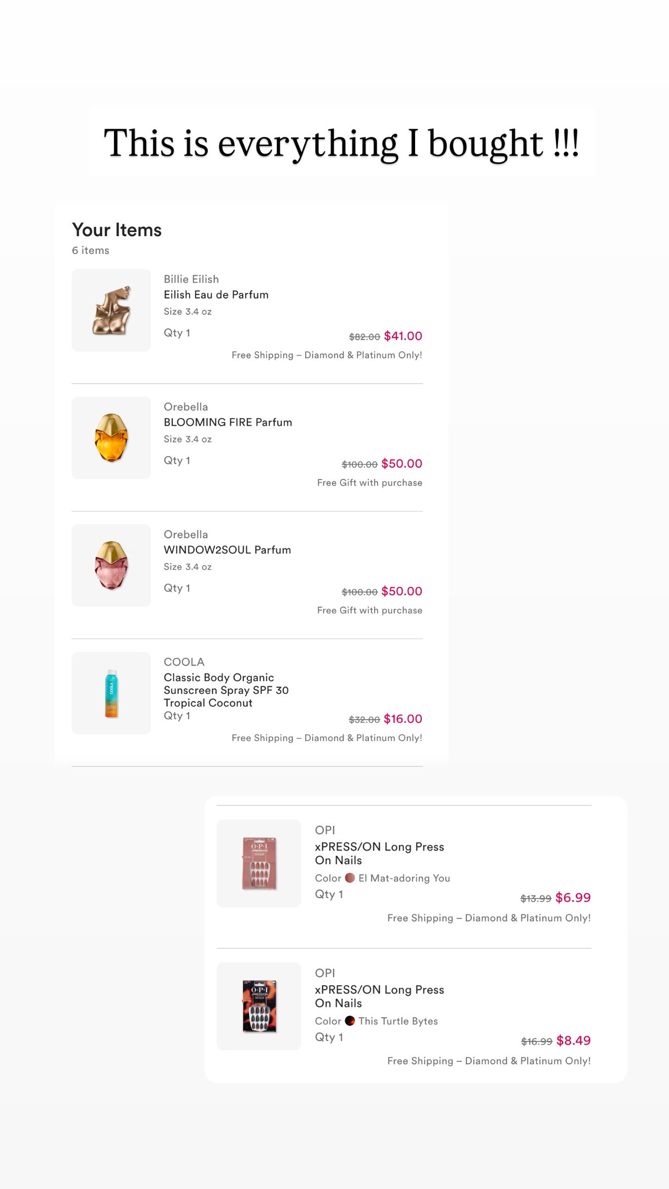This screenshot has height=1189, width=669.
Task: Select the This Turtle Bytes color swatch
Action: (350, 1021)
